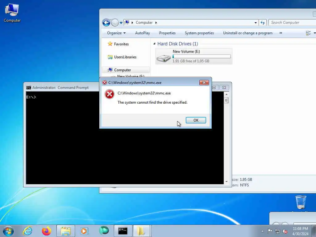Click the muted volume tray icon
This screenshot has height=237, width=316.
(285, 231)
